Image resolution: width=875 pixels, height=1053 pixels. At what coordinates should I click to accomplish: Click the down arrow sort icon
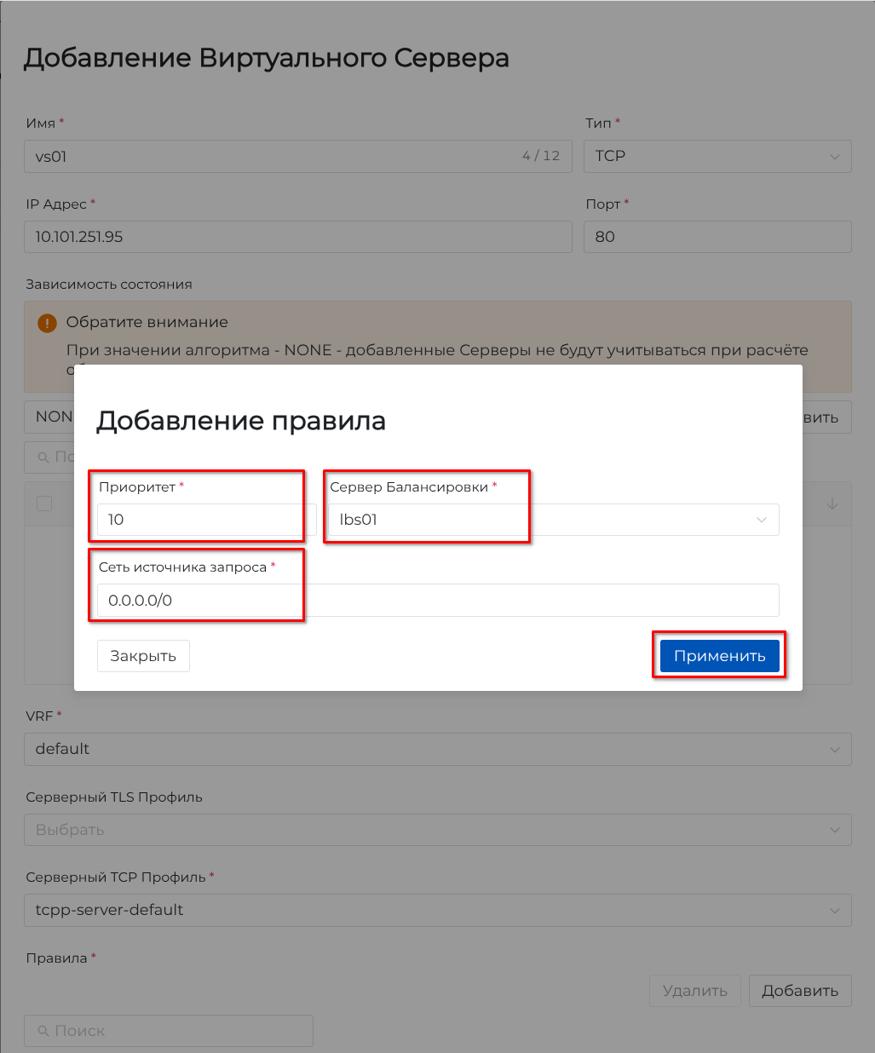(832, 504)
